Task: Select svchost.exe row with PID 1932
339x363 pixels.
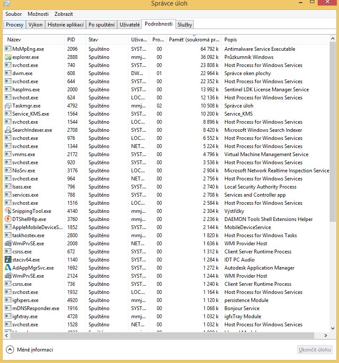Action: 167,292
